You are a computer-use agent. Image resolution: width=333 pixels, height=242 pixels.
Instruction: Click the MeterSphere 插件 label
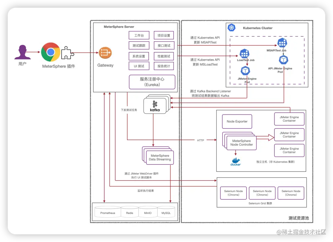click(x=59, y=67)
